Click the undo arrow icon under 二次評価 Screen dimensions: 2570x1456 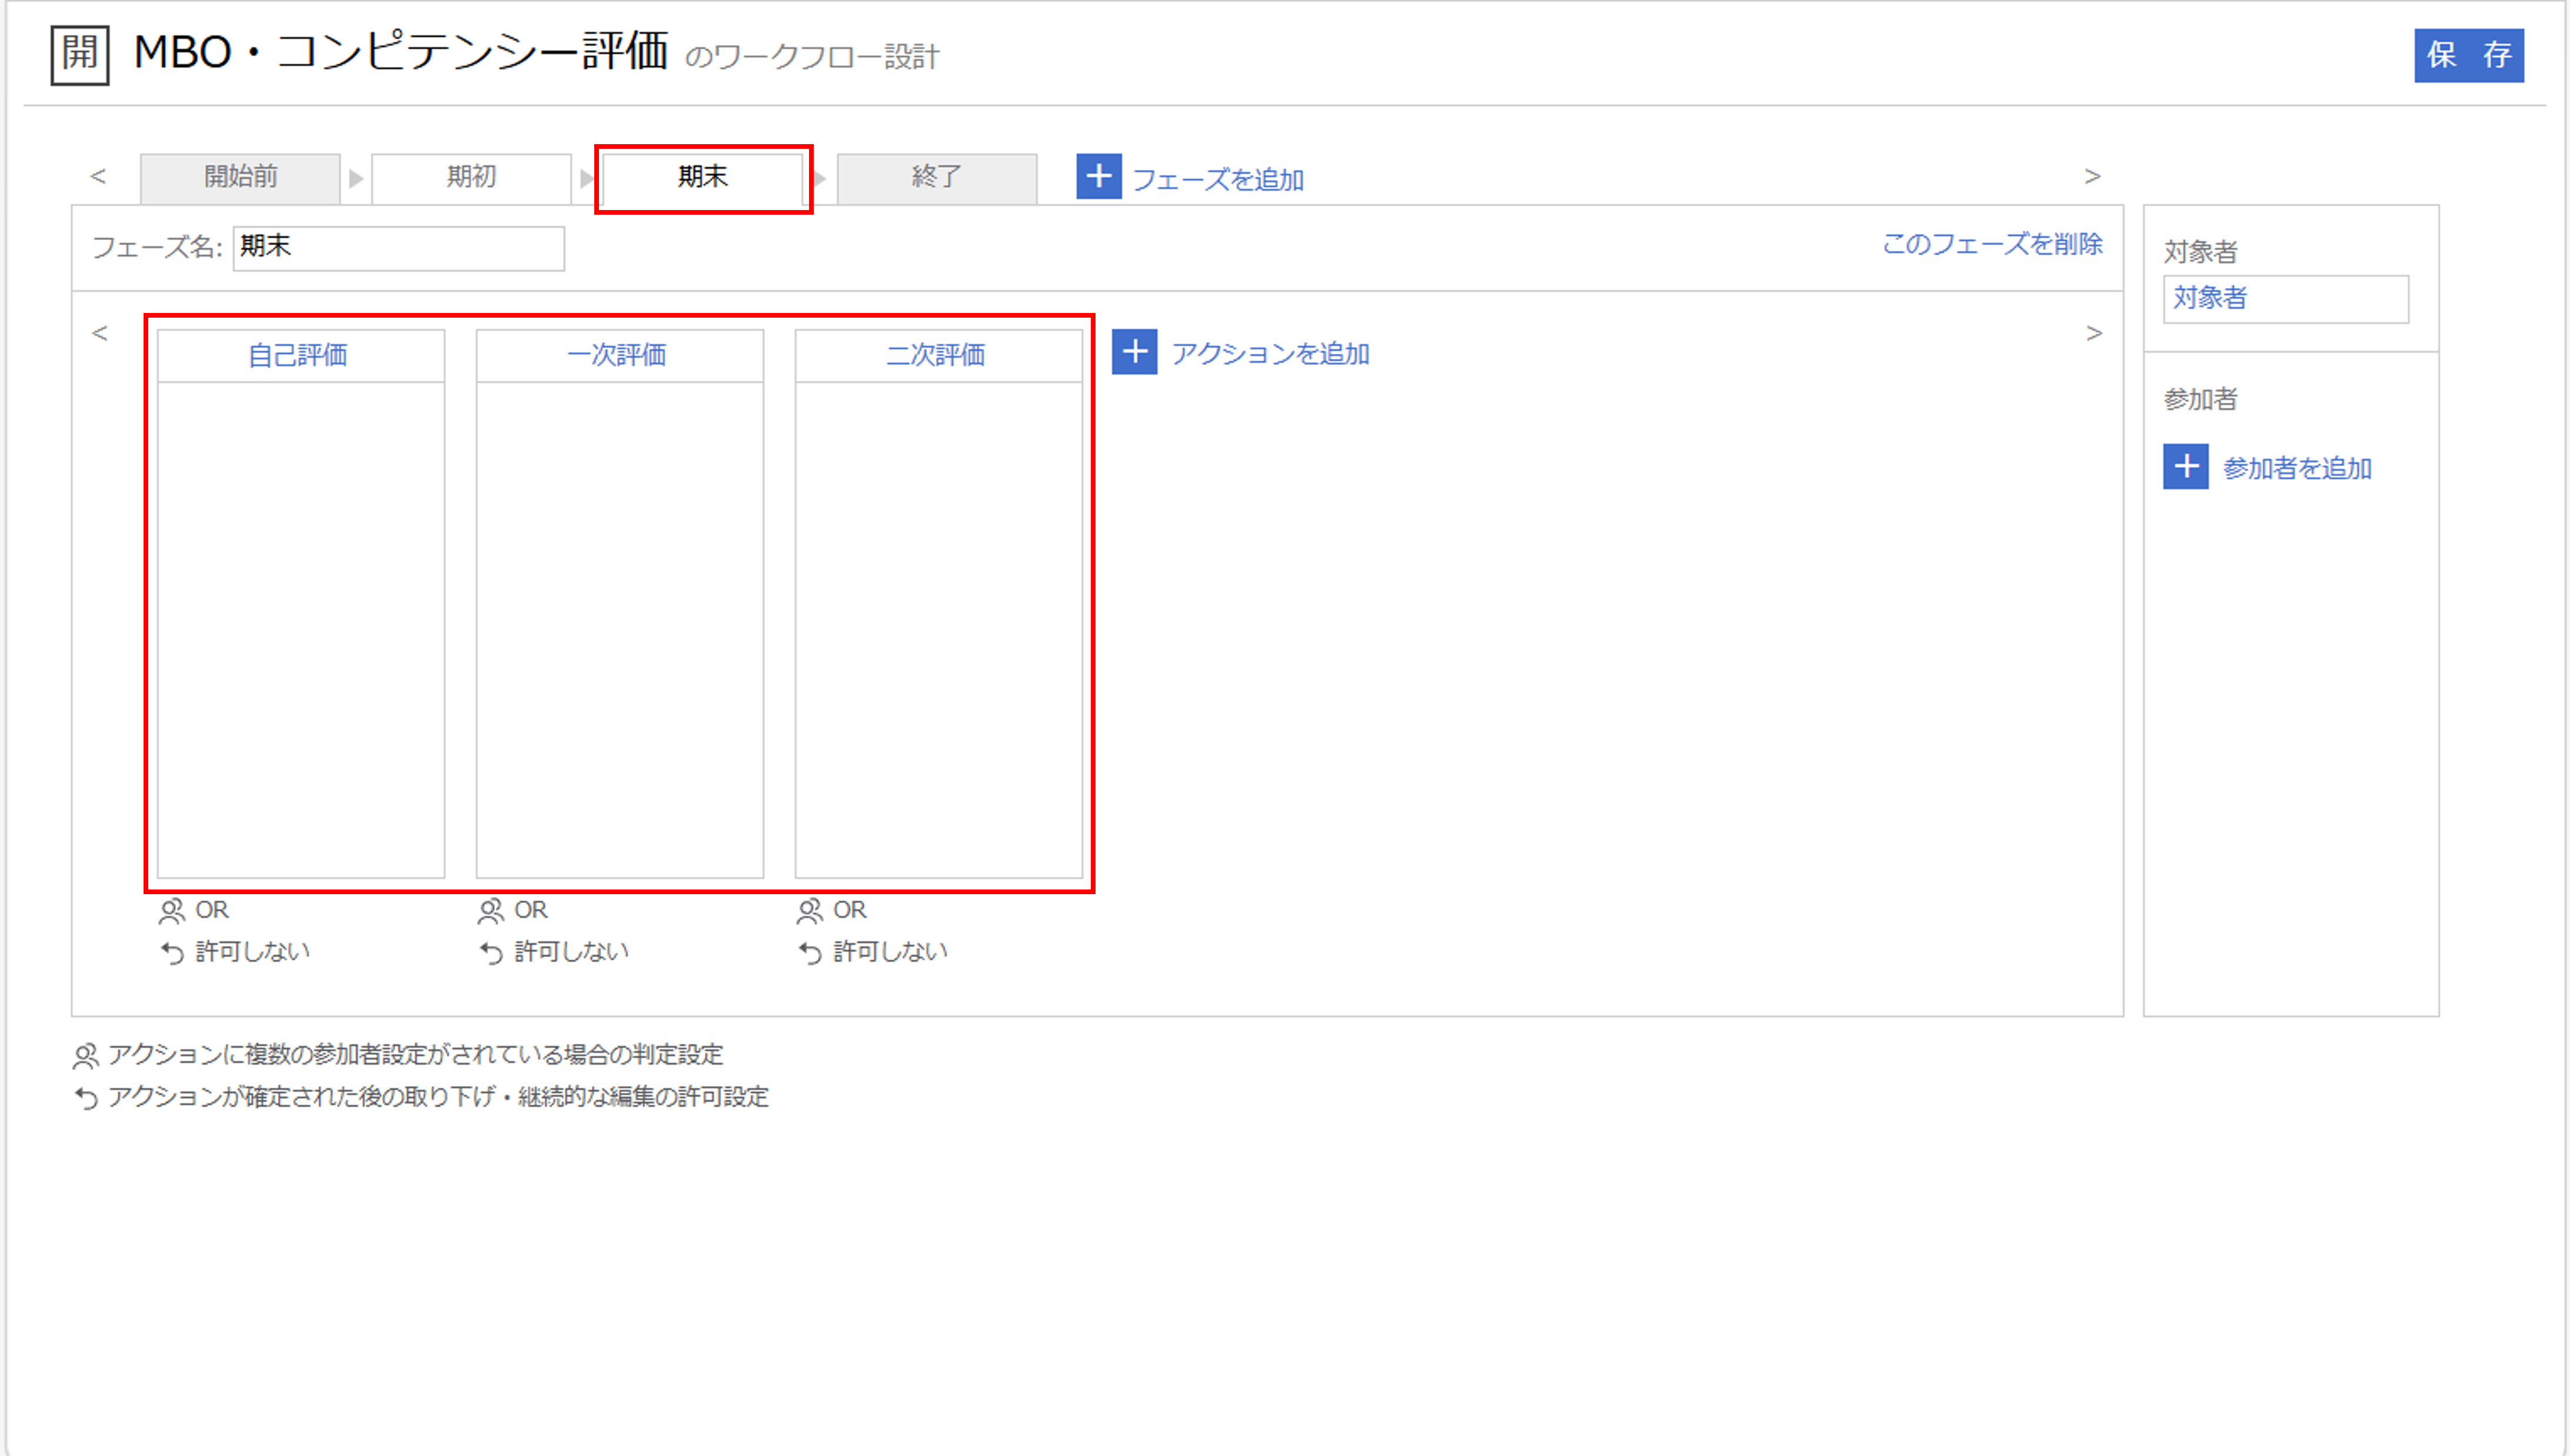tap(811, 953)
